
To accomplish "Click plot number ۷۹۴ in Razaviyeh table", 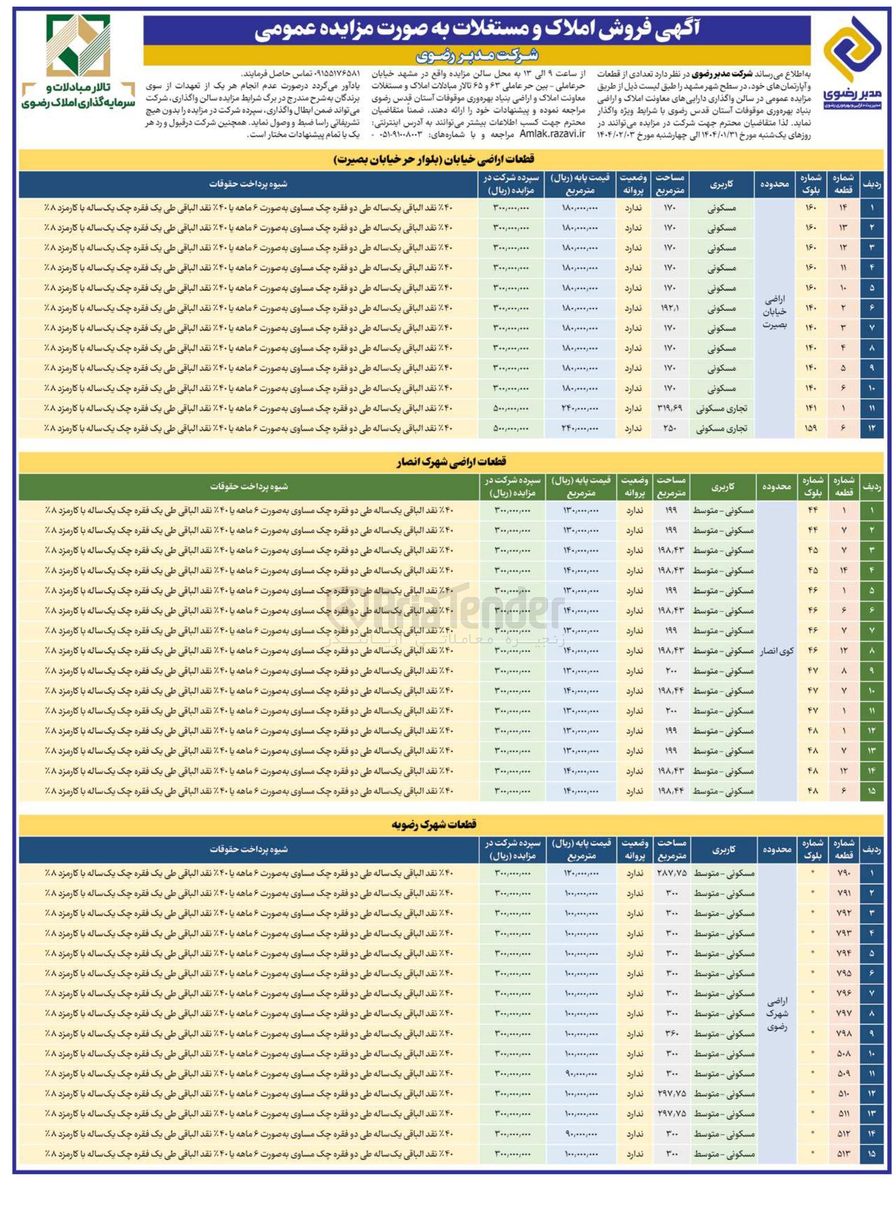I will pyautogui.click(x=844, y=954).
